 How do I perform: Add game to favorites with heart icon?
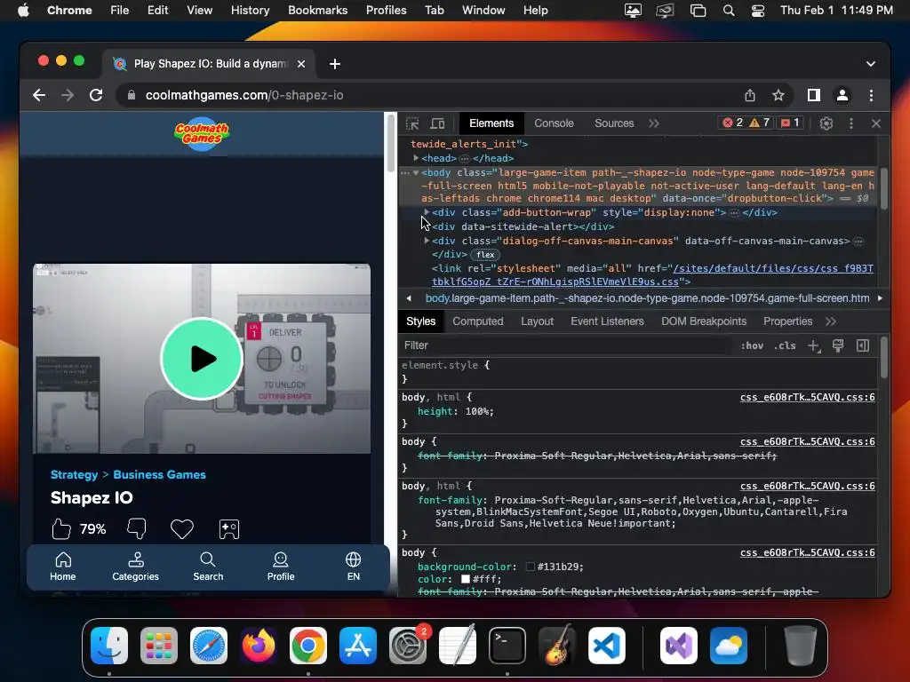tap(181, 529)
